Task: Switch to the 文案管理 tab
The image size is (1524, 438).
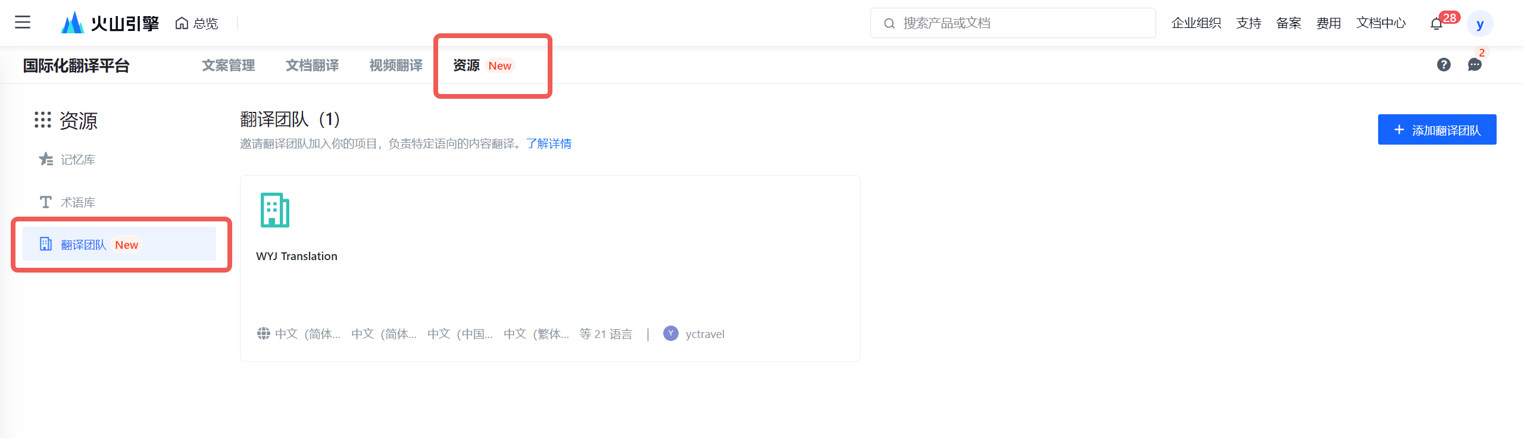Action: click(x=229, y=65)
